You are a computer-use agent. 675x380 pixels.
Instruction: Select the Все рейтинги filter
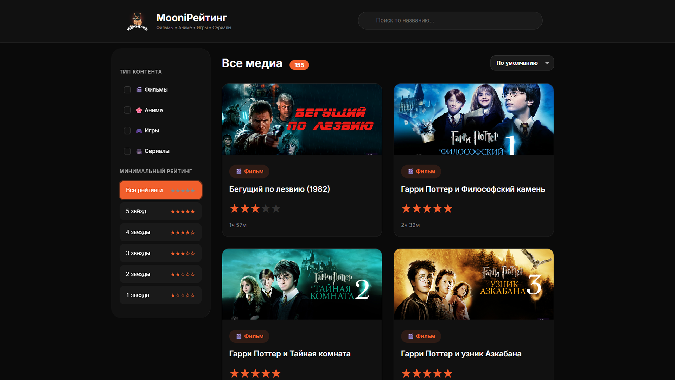pyautogui.click(x=160, y=190)
